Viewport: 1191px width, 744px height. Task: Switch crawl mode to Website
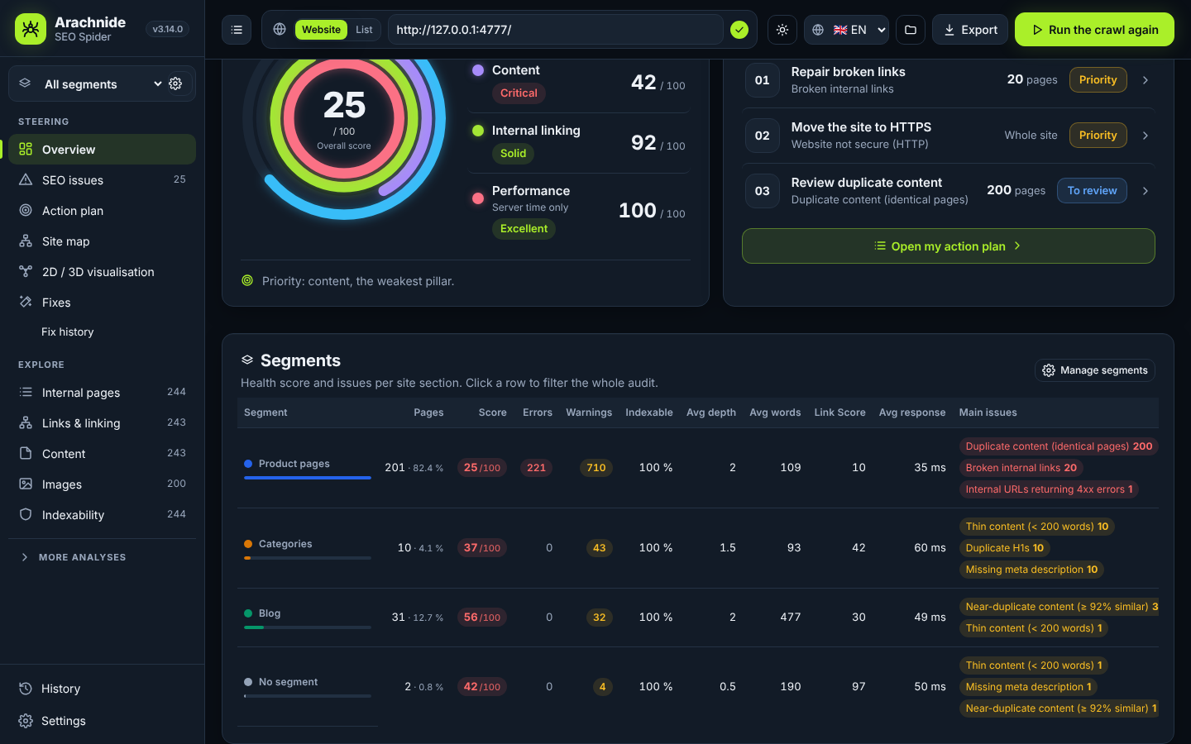(321, 30)
